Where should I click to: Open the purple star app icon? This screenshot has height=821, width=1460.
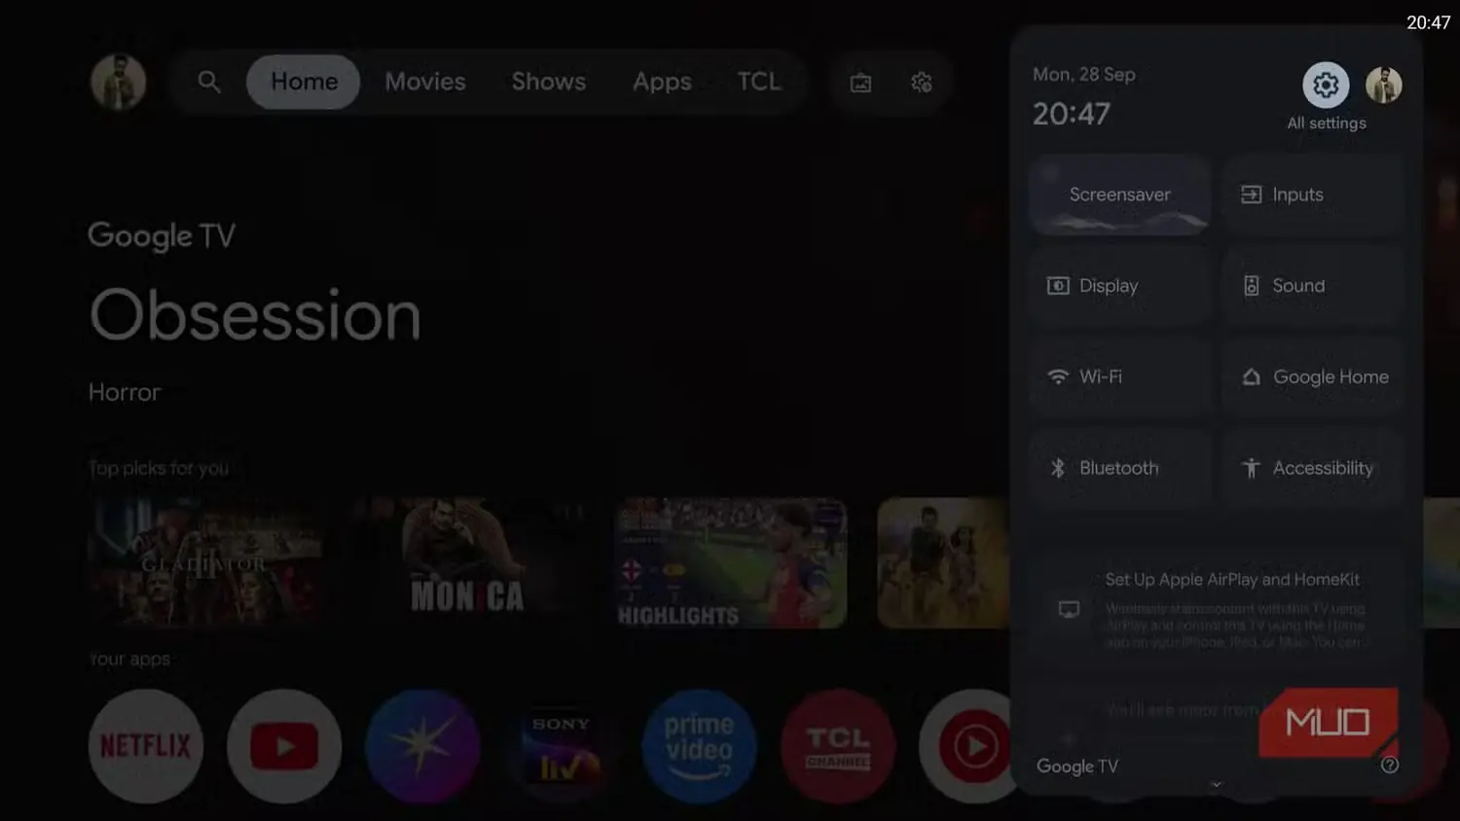[x=422, y=746]
